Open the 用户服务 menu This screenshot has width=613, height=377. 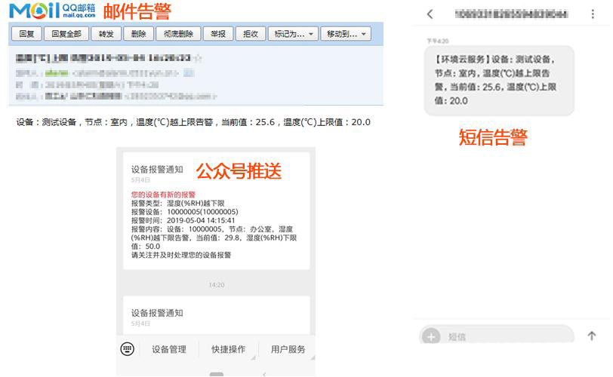[x=288, y=349]
